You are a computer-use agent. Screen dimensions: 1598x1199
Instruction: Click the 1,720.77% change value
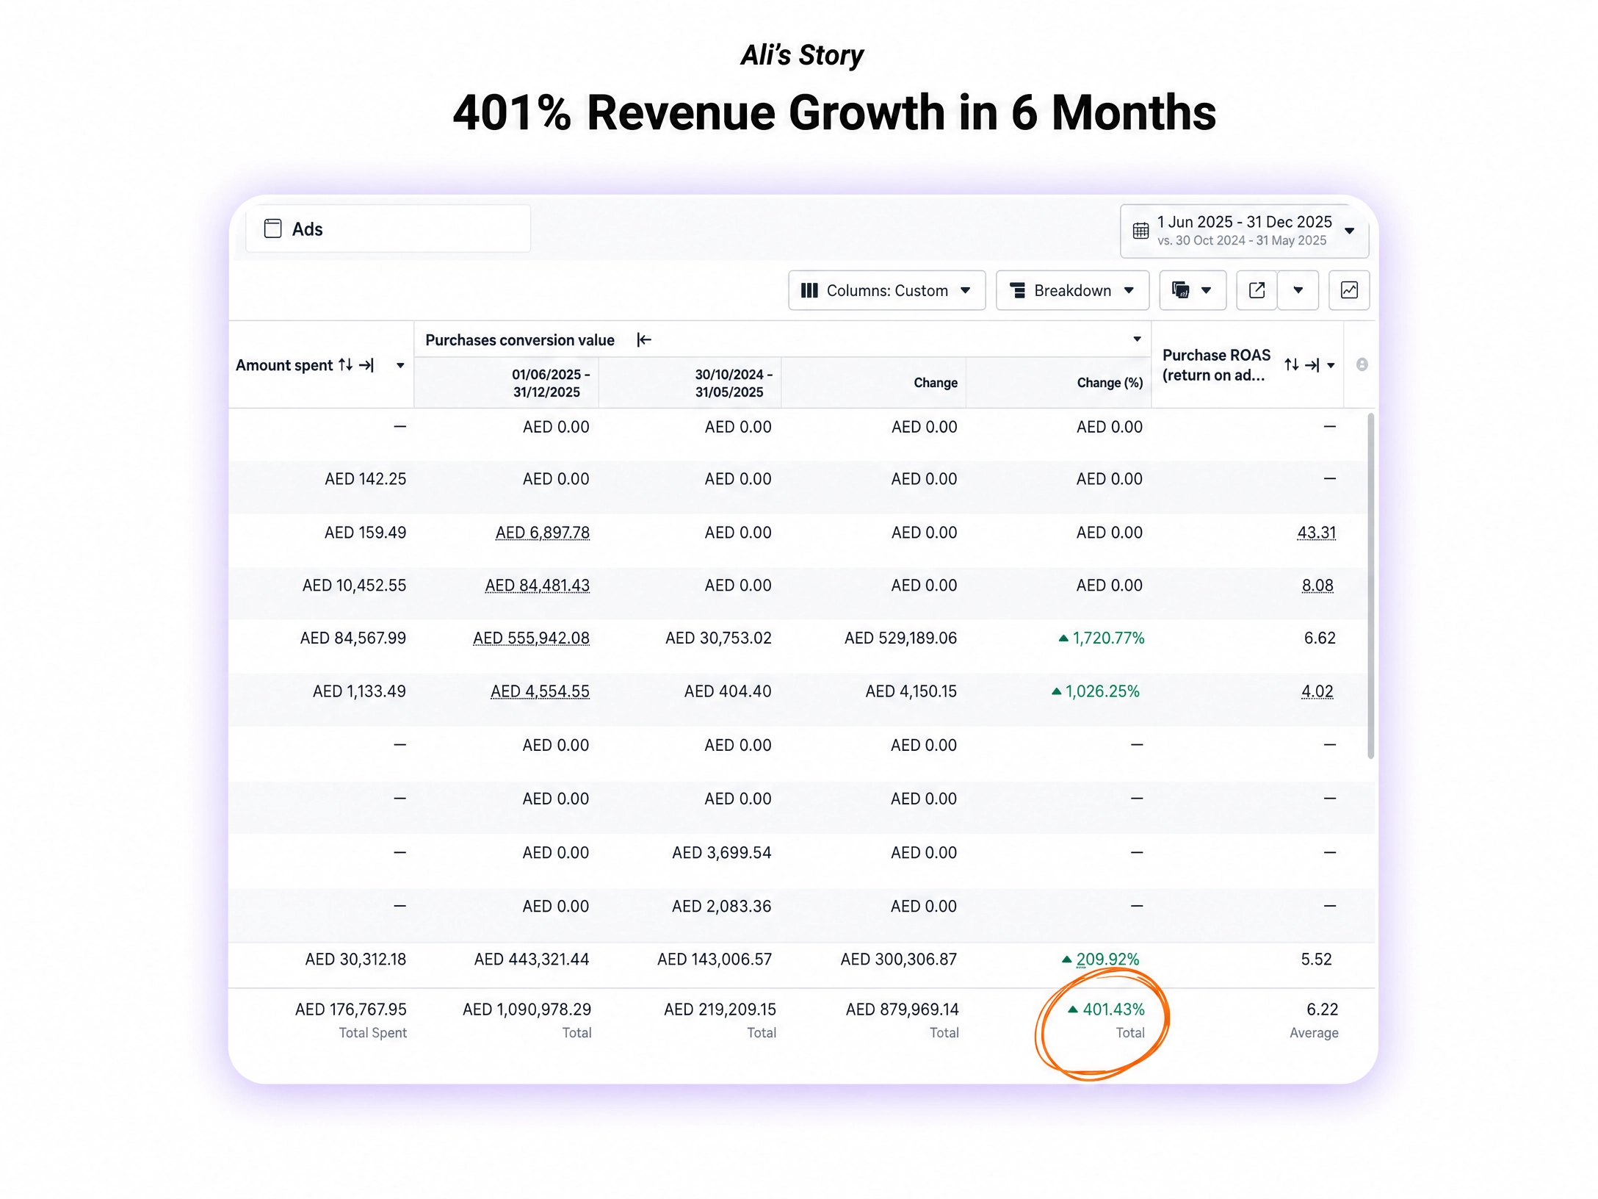pos(1108,638)
